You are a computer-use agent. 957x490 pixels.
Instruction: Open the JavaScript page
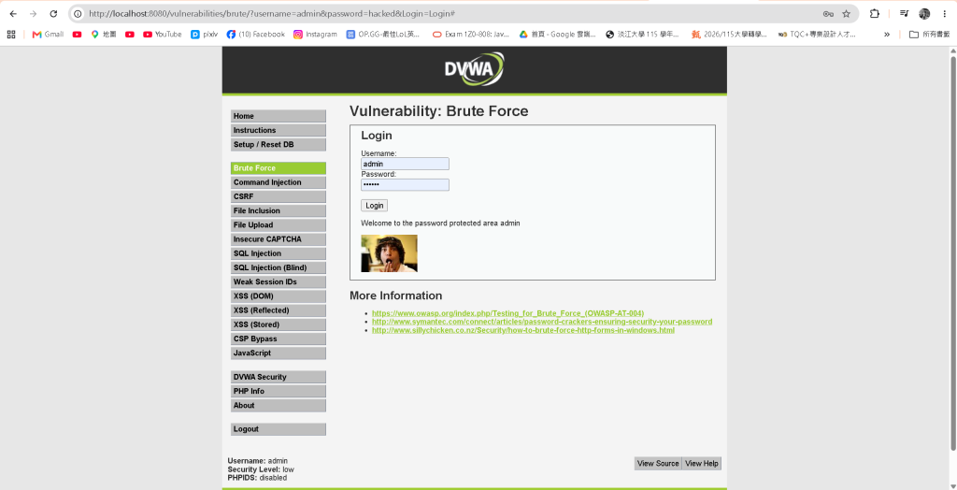tap(279, 353)
